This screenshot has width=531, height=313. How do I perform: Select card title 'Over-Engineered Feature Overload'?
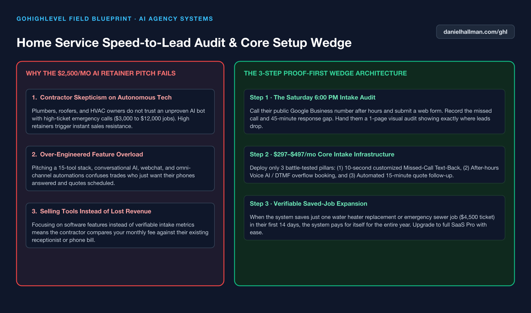coord(91,154)
